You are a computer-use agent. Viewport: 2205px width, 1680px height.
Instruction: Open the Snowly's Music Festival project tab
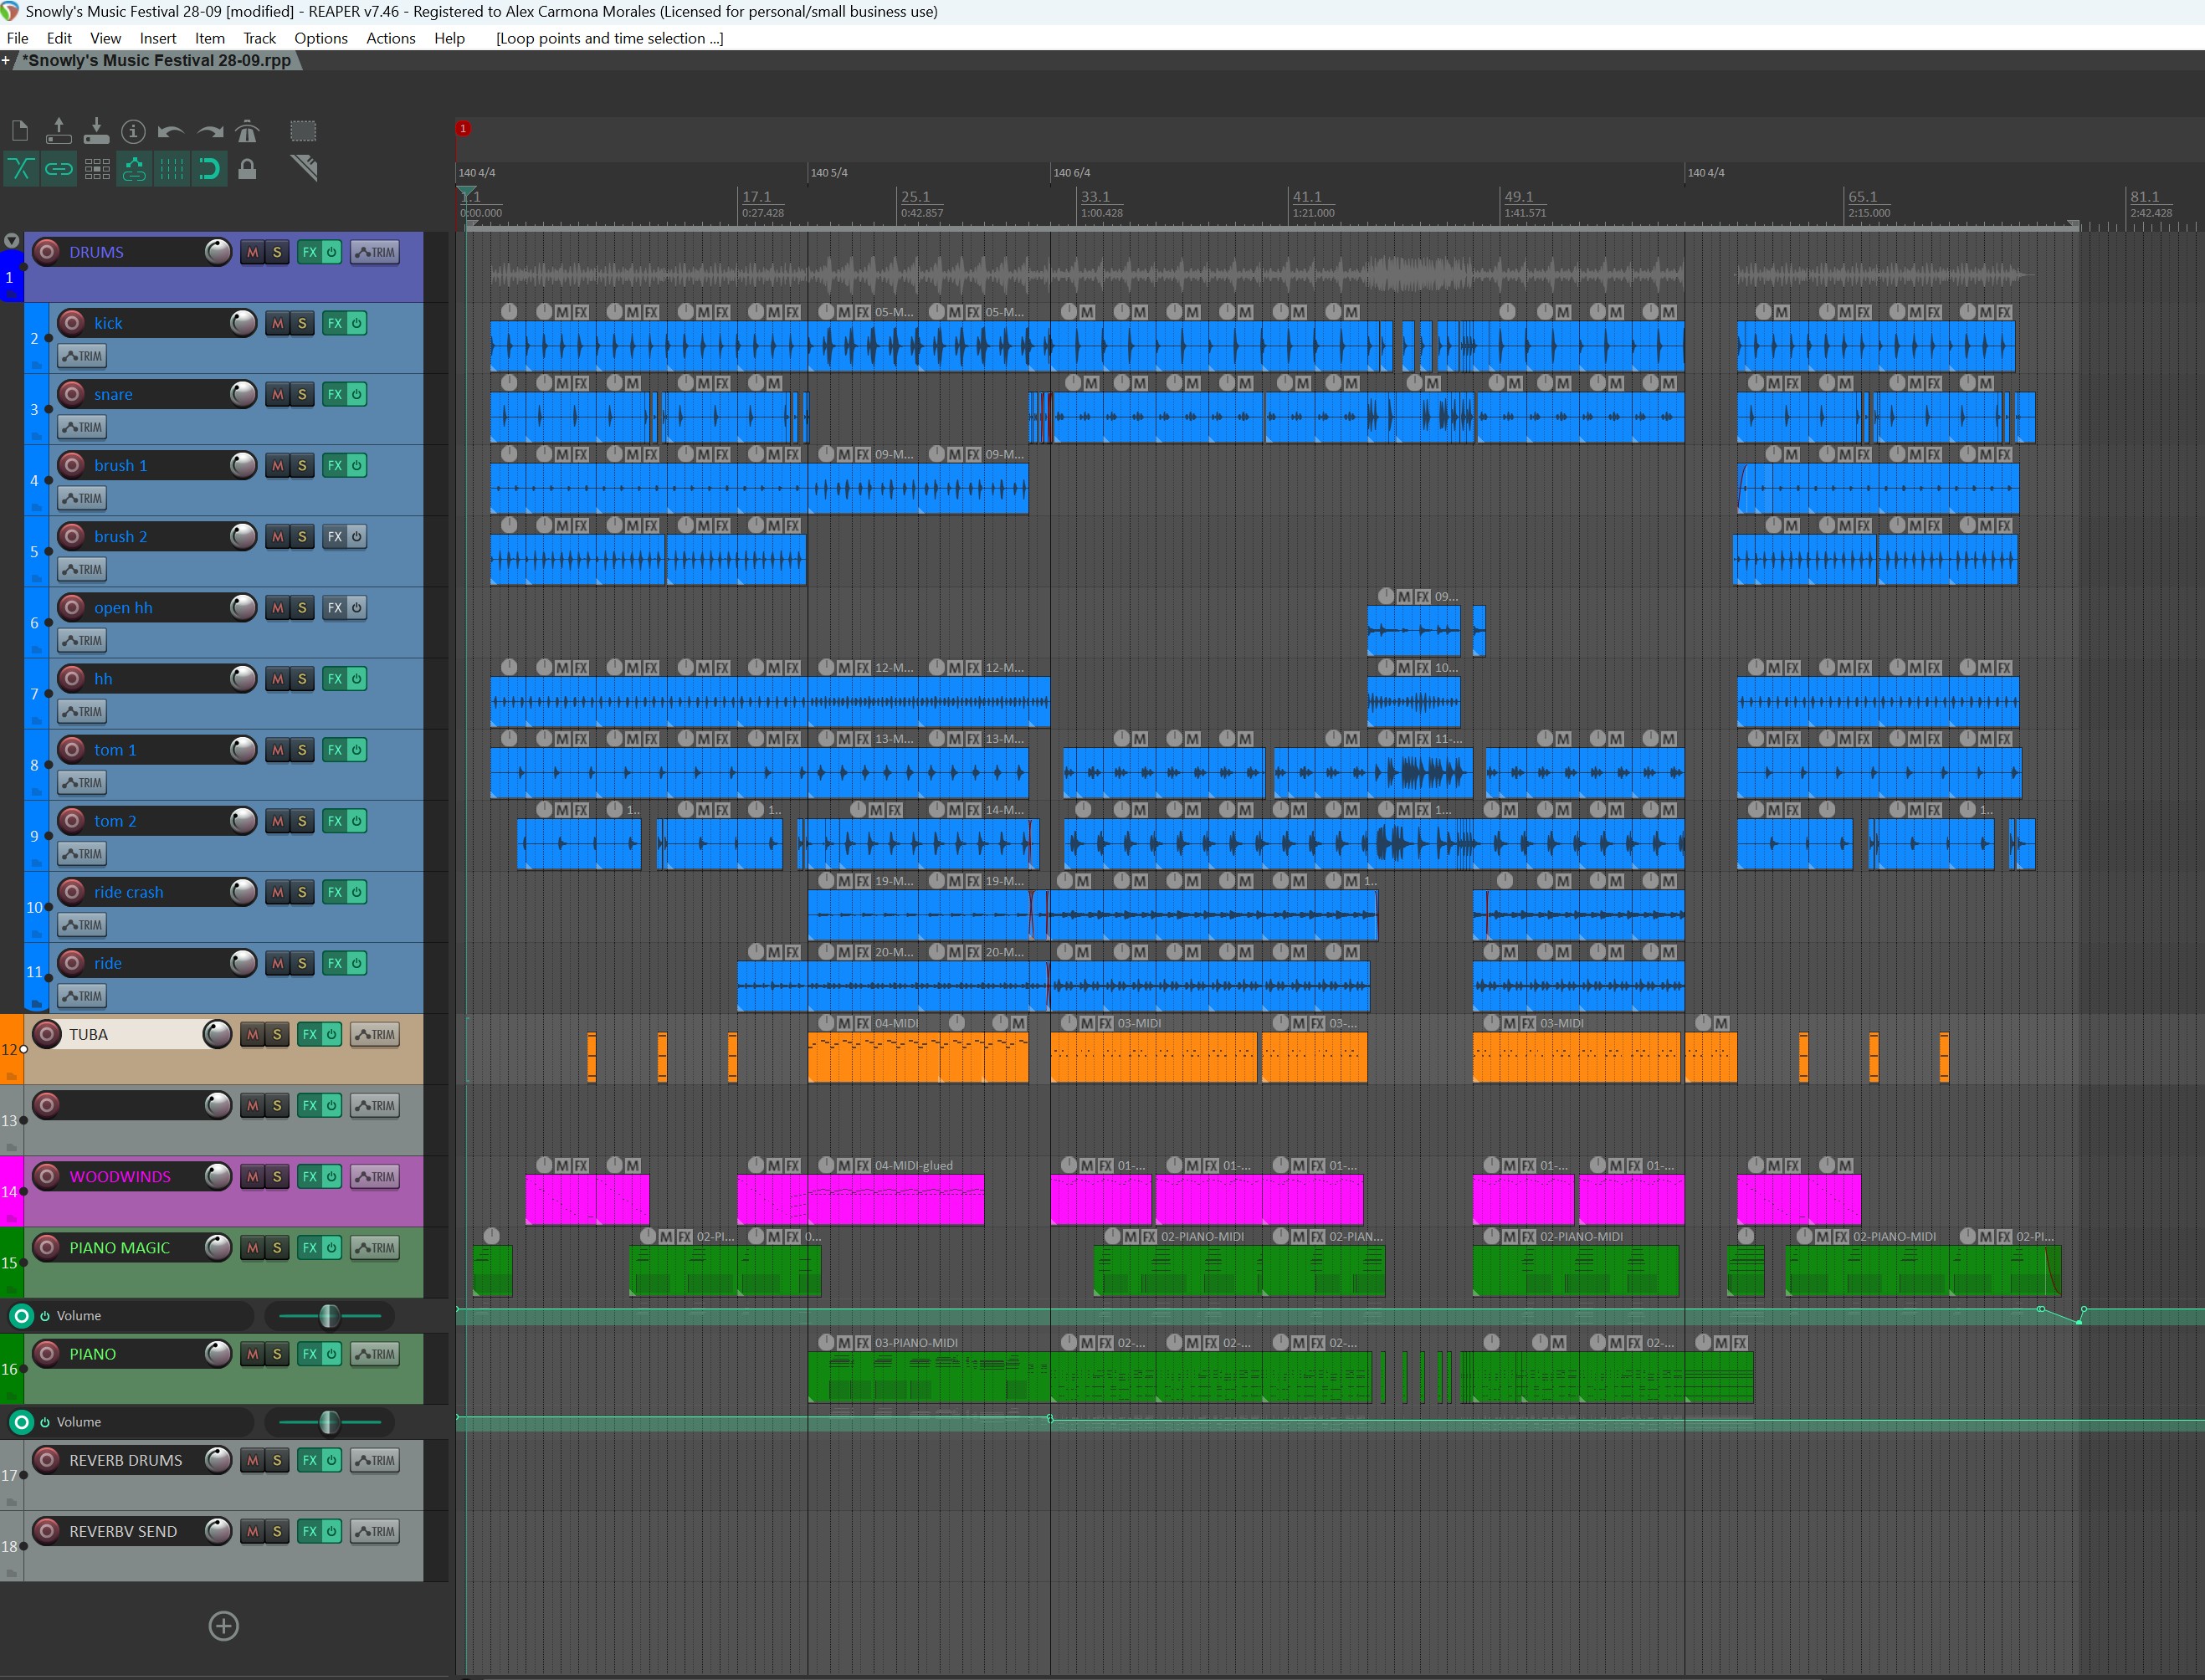pos(157,60)
